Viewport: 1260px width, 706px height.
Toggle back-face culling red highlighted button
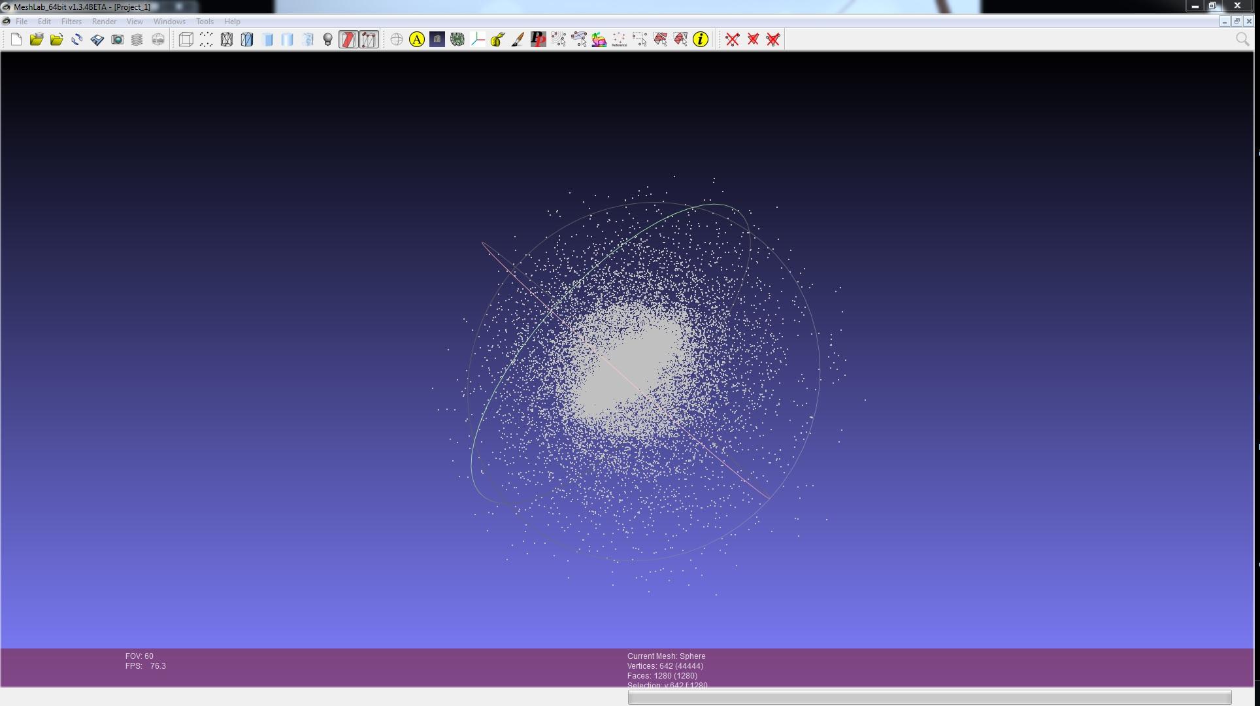[x=348, y=40]
